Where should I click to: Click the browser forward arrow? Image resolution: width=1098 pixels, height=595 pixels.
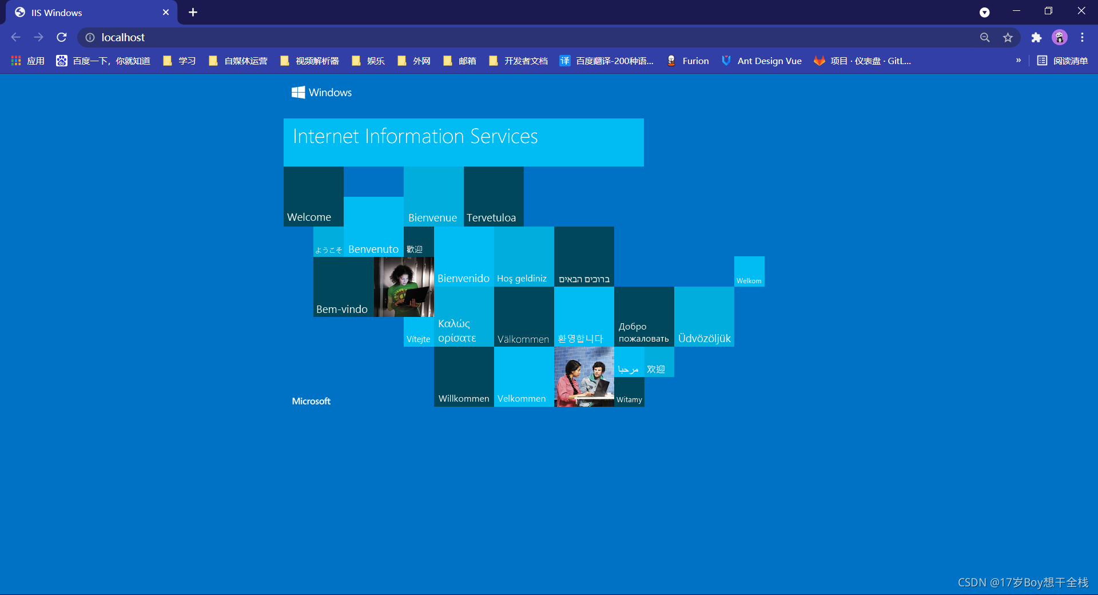click(38, 37)
